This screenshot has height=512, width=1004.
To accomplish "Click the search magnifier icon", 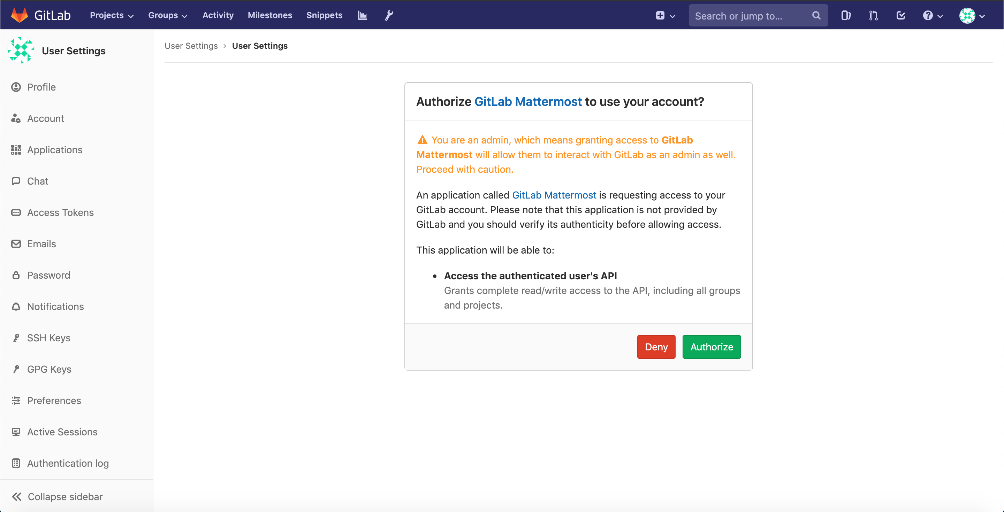I will click(x=816, y=16).
